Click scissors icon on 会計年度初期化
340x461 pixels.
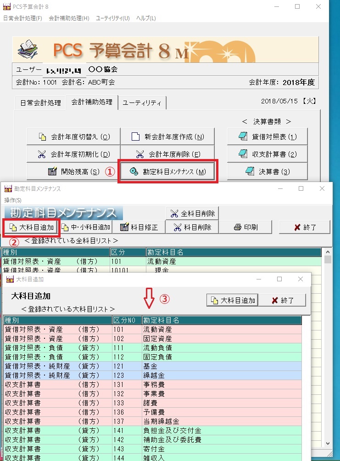[x=42, y=154]
